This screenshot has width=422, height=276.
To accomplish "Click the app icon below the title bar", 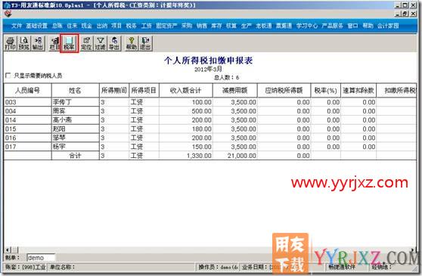I will coord(8,14).
